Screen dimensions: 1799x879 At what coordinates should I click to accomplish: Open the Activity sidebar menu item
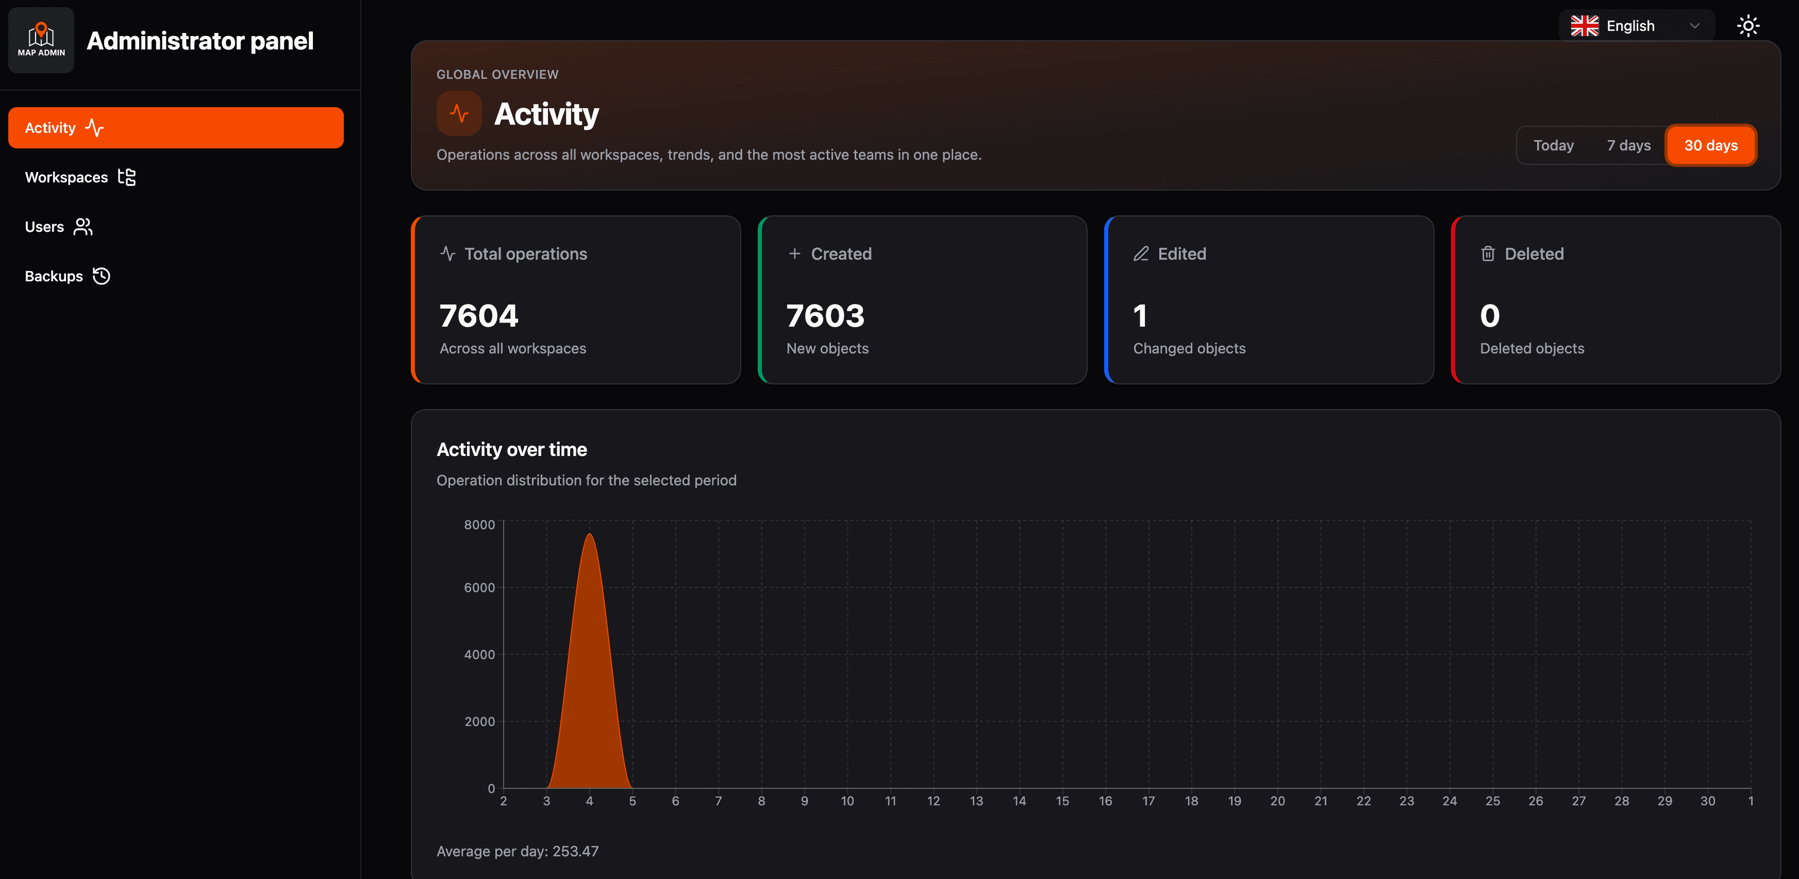tap(176, 128)
